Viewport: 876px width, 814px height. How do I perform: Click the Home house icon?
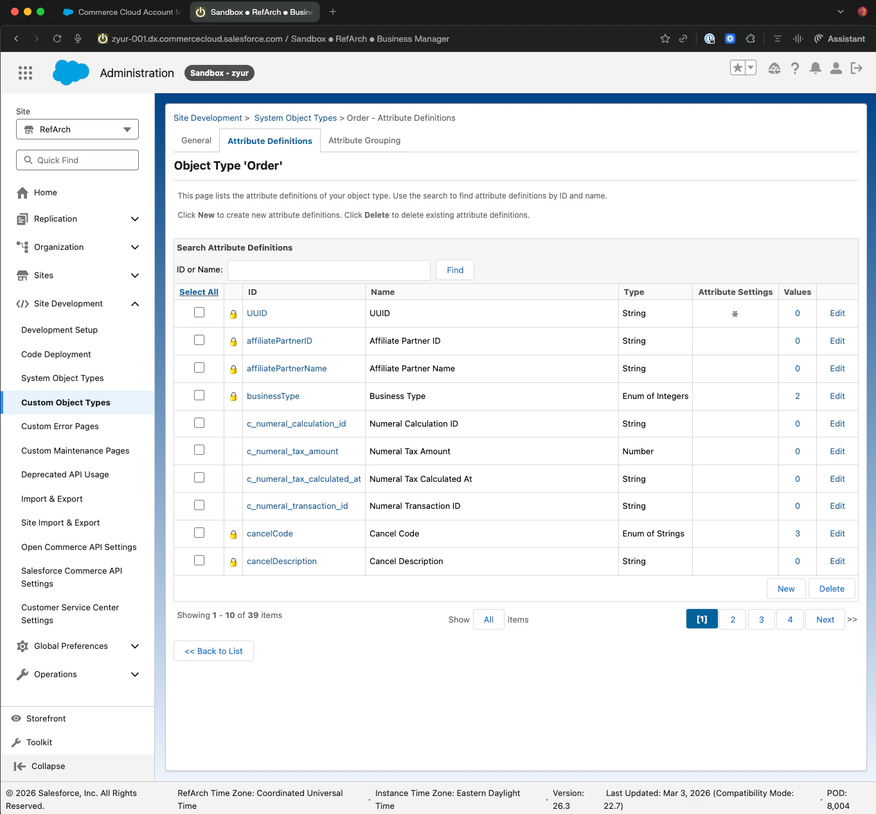point(22,193)
